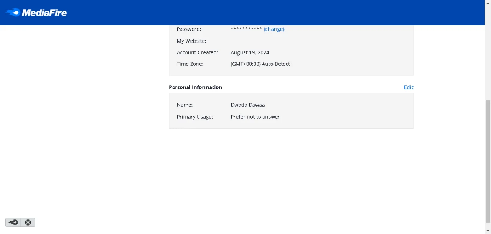Select the name Dwada Dawaa

(x=247, y=105)
